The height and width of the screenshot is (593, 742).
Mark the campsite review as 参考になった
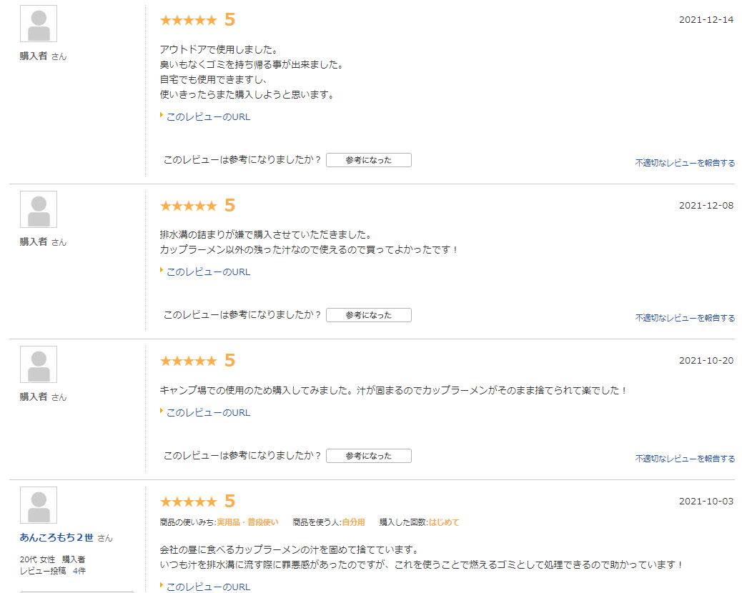tap(368, 456)
